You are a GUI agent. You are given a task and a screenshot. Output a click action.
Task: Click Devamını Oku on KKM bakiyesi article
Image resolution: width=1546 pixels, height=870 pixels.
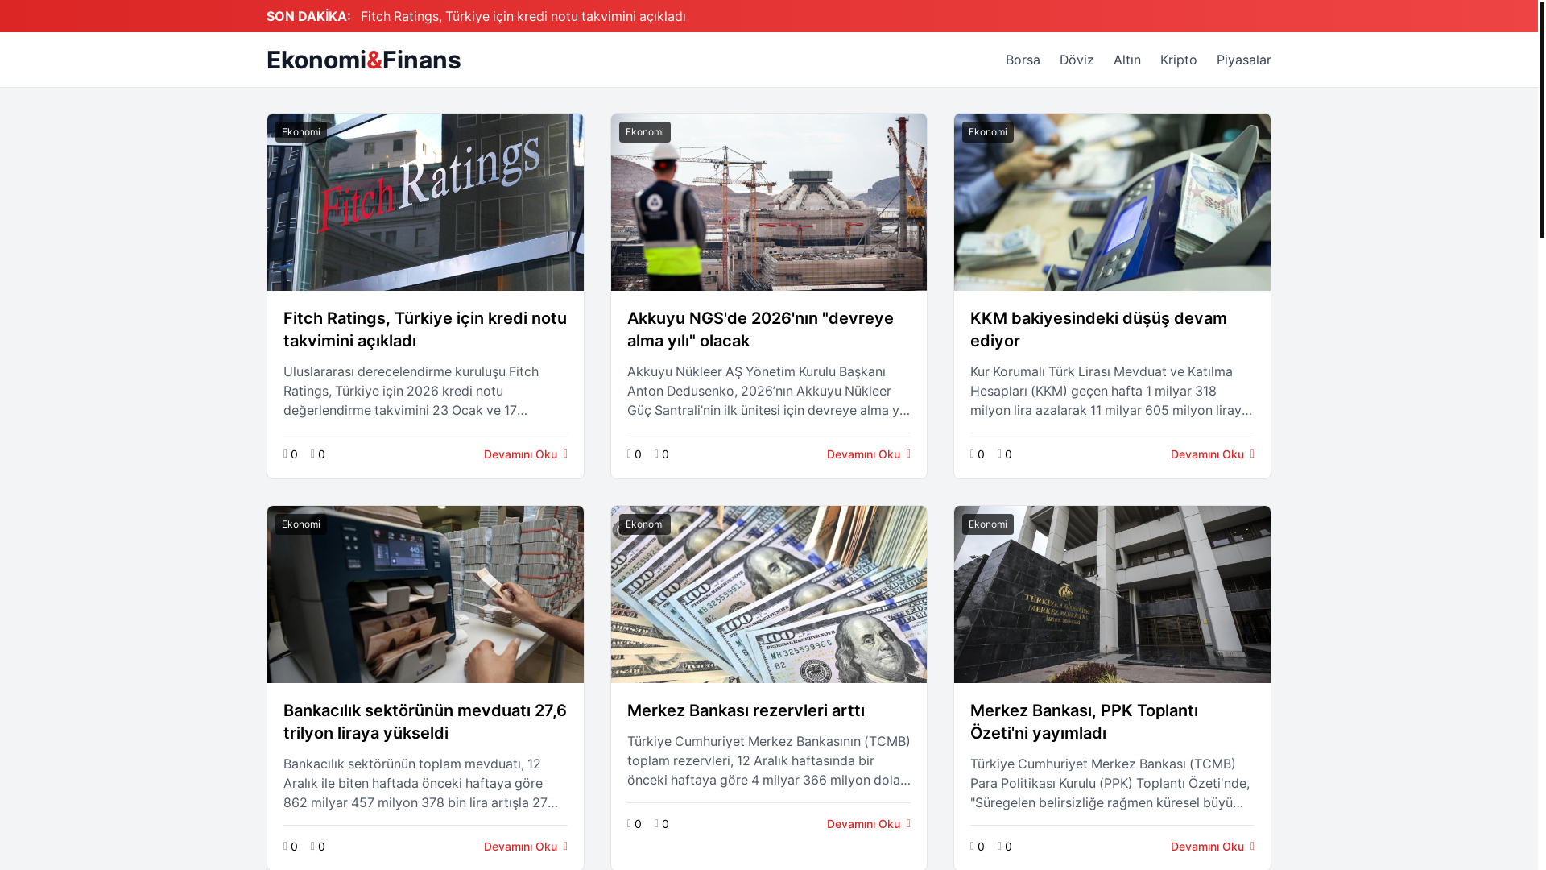(1213, 454)
